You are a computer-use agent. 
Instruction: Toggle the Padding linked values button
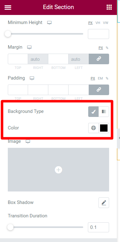99,90
